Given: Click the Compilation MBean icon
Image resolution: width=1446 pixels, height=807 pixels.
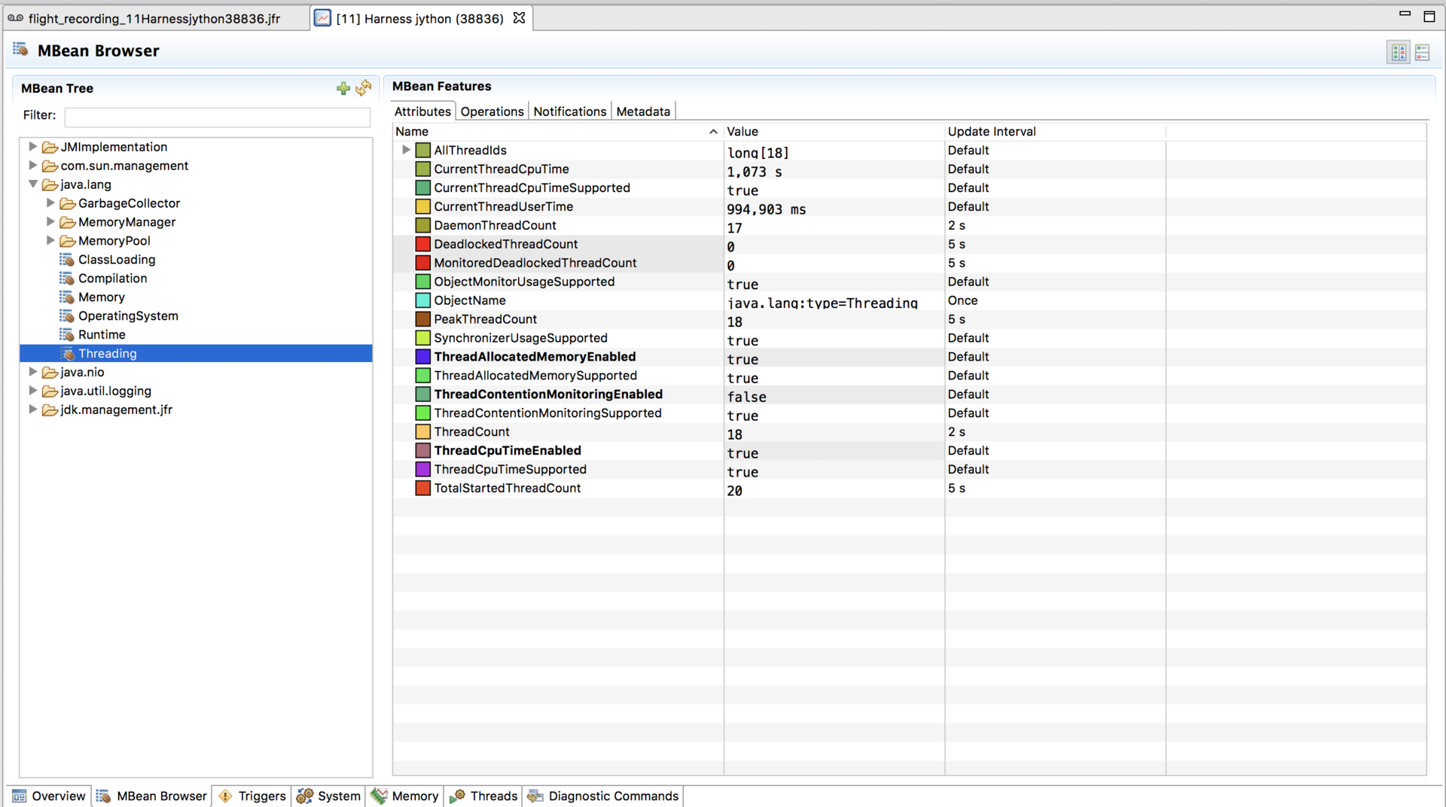Looking at the screenshot, I should (x=67, y=279).
